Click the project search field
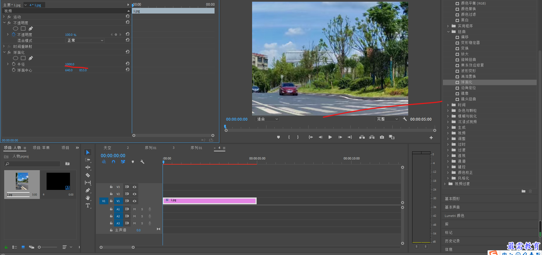The width and height of the screenshot is (542, 255). click(x=32, y=164)
